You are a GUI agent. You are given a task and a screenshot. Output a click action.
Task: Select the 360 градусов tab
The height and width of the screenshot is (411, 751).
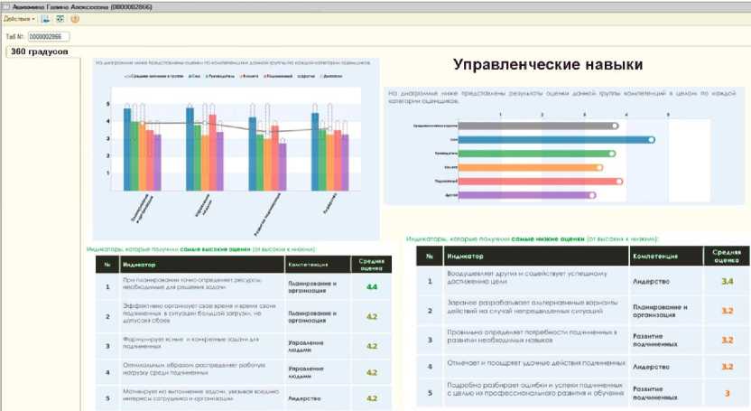click(40, 51)
